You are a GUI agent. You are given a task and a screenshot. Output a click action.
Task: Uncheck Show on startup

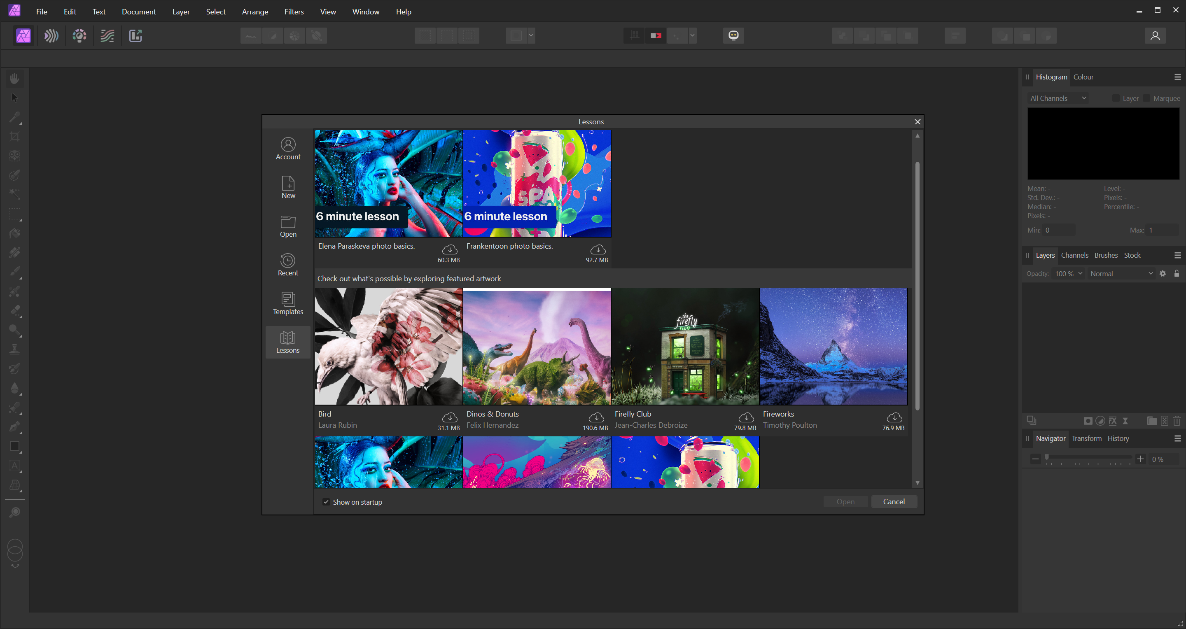[326, 502]
